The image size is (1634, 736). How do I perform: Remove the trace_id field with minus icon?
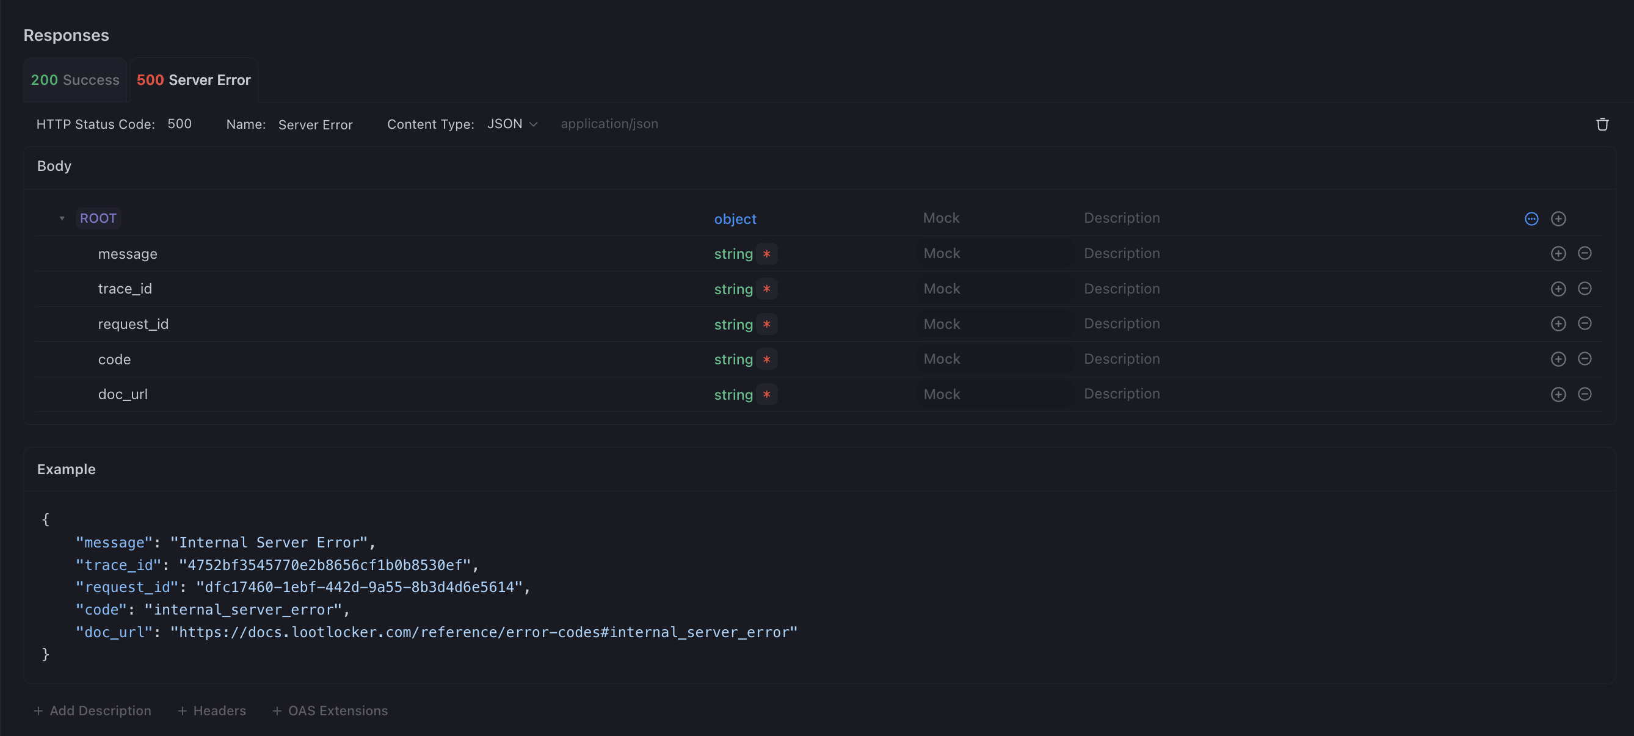point(1584,289)
